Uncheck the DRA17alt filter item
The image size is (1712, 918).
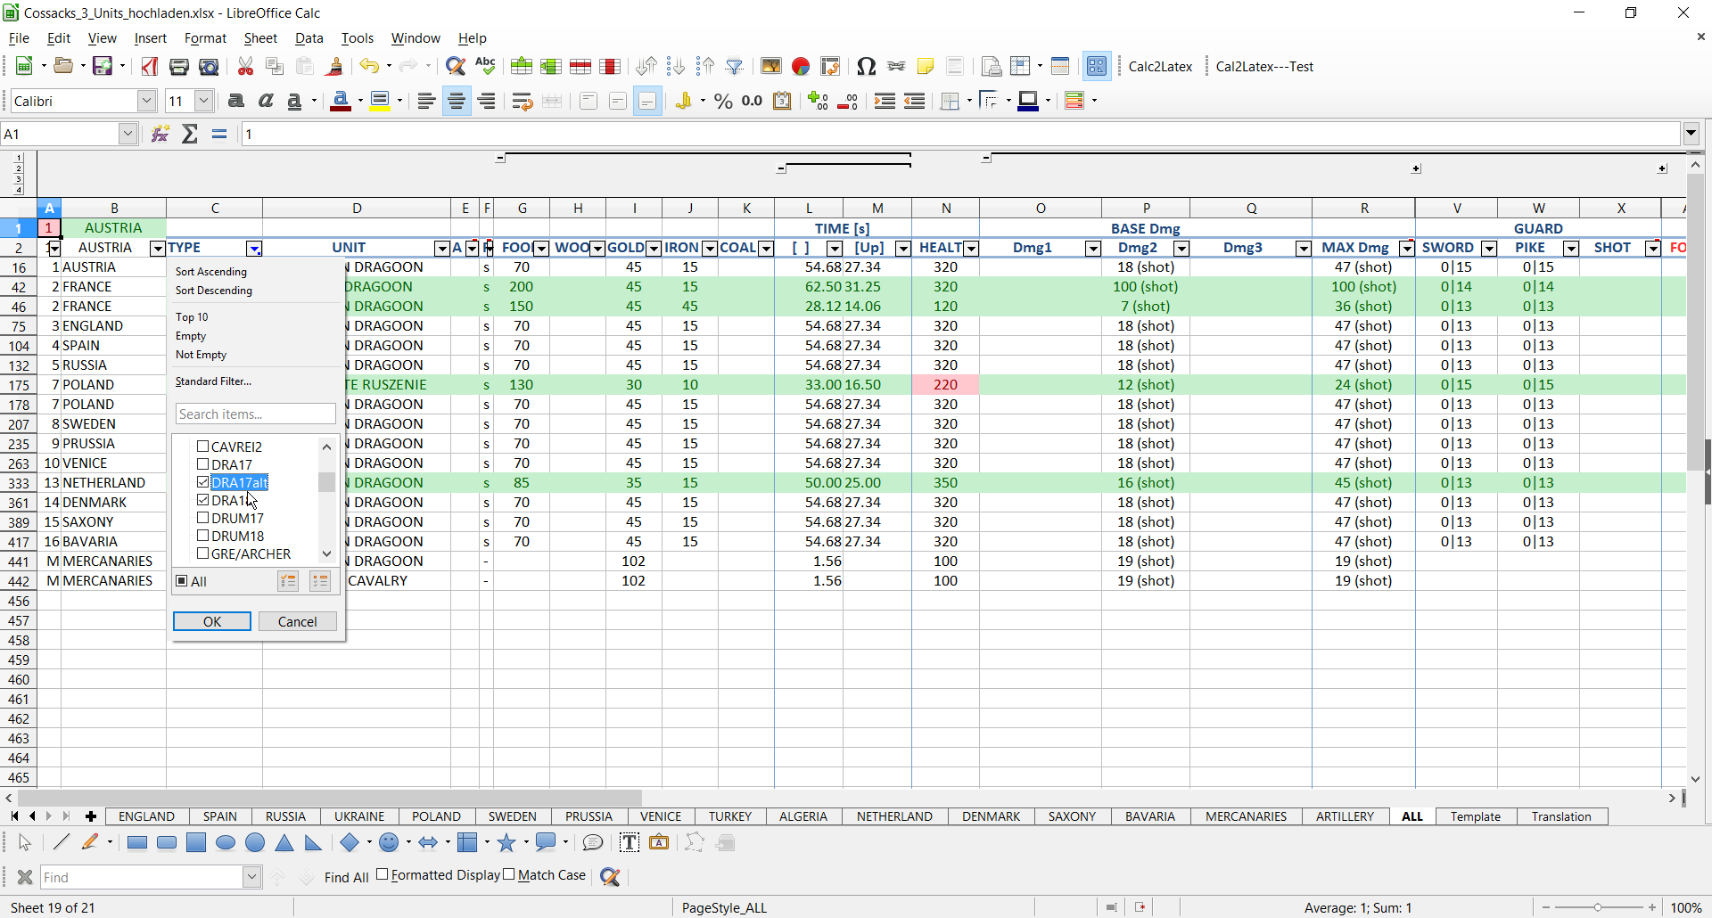click(x=203, y=482)
